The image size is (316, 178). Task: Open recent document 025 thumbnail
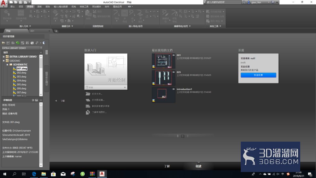(163, 78)
